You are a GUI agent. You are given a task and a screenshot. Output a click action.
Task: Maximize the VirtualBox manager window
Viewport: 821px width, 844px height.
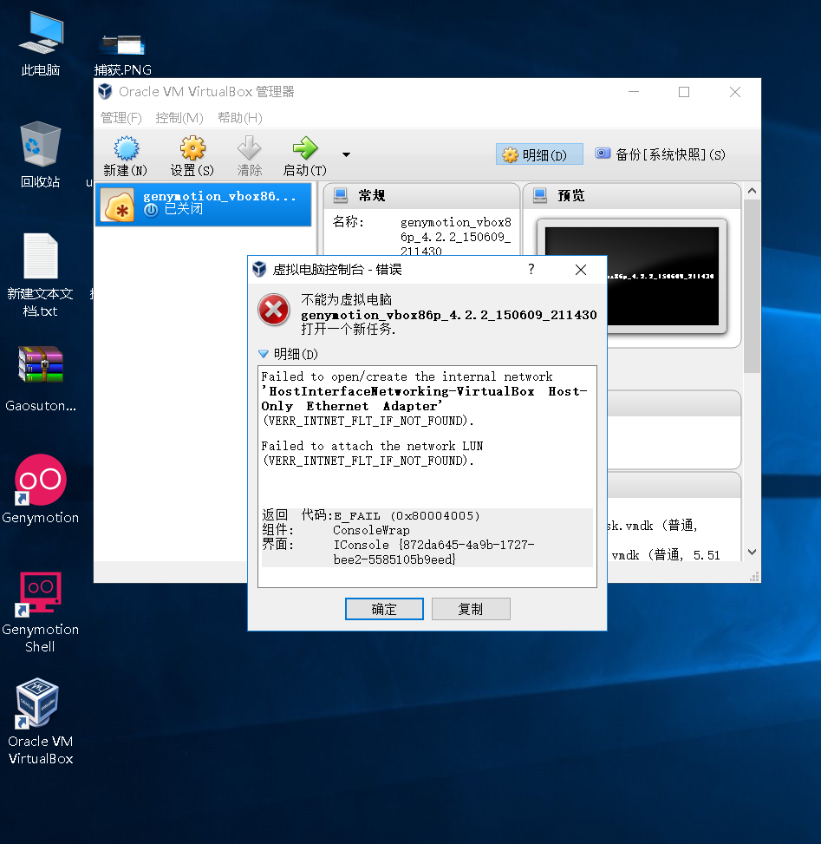(684, 92)
